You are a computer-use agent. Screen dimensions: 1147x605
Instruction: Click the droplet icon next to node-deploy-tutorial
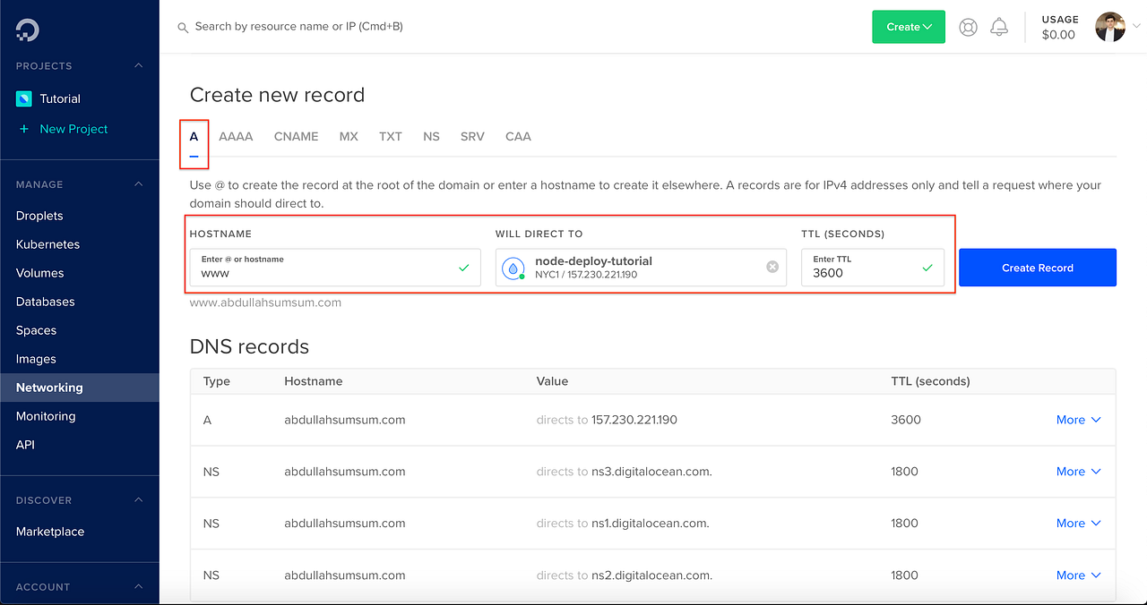pyautogui.click(x=513, y=267)
